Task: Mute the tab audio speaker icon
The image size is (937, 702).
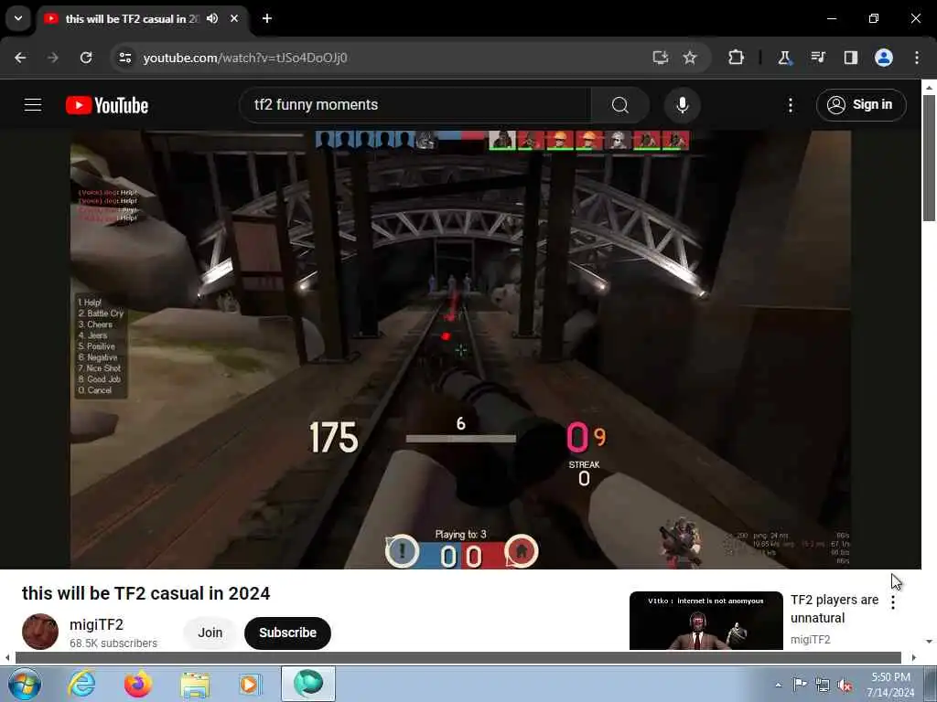Action: pos(212,18)
